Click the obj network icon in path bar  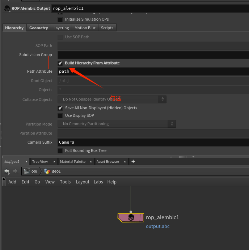point(26,171)
